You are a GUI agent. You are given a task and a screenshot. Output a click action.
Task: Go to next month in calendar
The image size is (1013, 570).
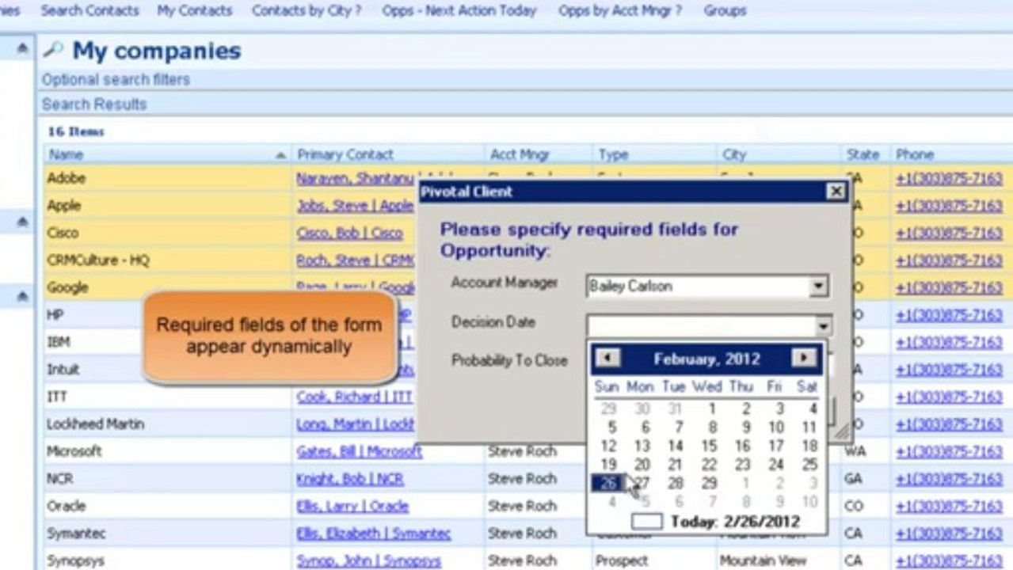point(804,359)
